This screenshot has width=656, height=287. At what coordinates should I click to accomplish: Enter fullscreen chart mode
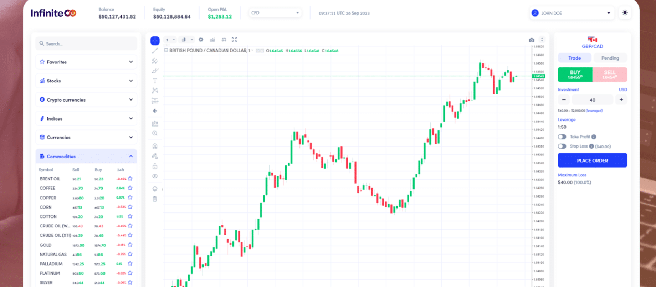pyautogui.click(x=234, y=40)
